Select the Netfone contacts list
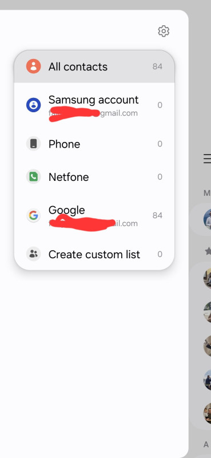The width and height of the screenshot is (211, 458). click(94, 177)
